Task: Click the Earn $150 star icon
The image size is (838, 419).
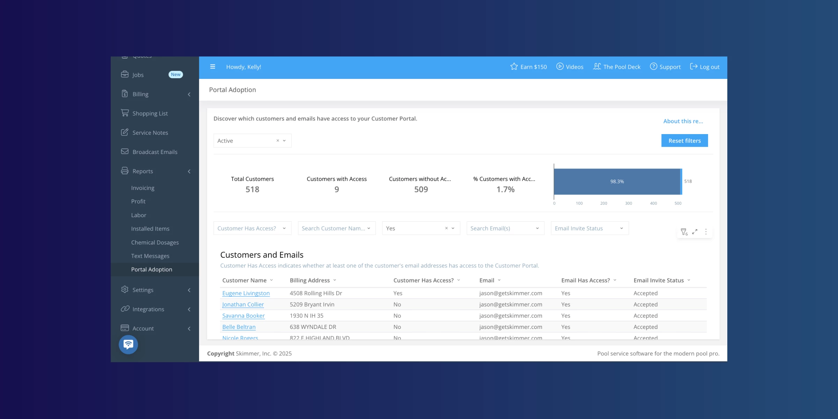Action: tap(514, 67)
